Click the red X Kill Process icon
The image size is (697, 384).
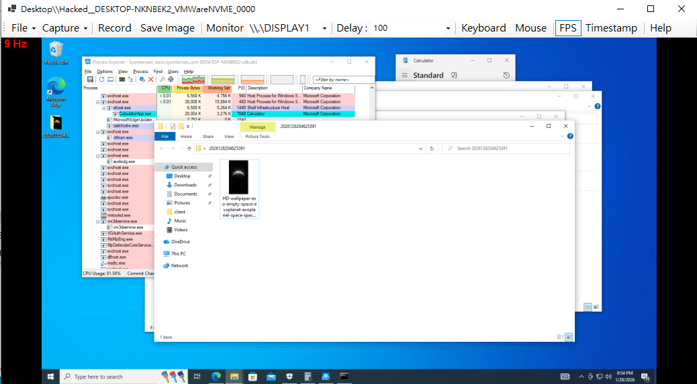point(150,79)
